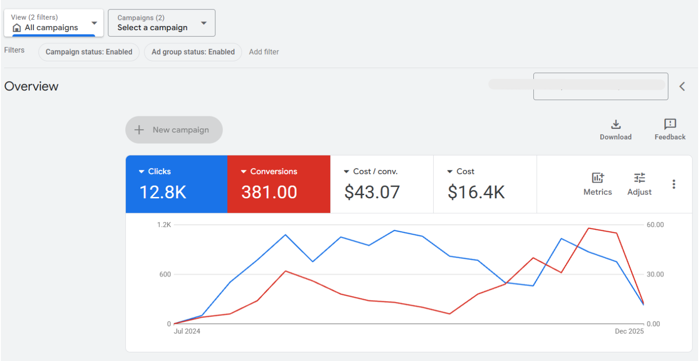Click the Filters label
699x361 pixels.
click(14, 50)
